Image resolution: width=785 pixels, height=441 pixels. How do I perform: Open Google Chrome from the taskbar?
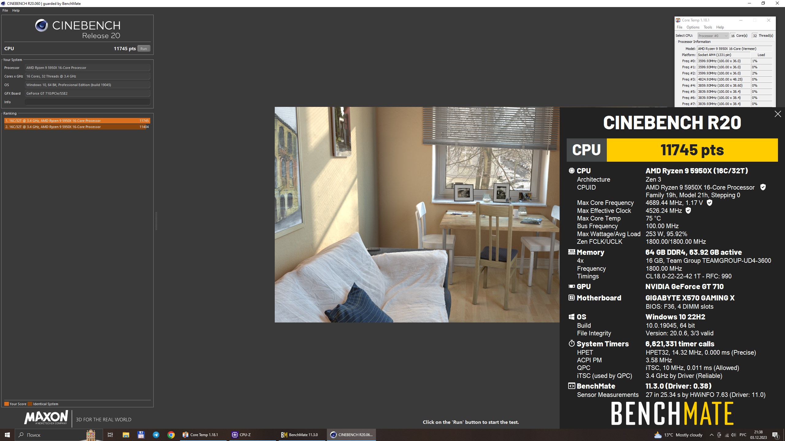(x=171, y=435)
